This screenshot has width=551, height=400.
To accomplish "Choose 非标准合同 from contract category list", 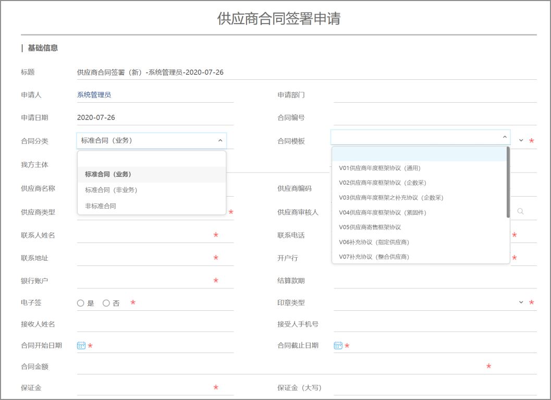I will coord(101,206).
